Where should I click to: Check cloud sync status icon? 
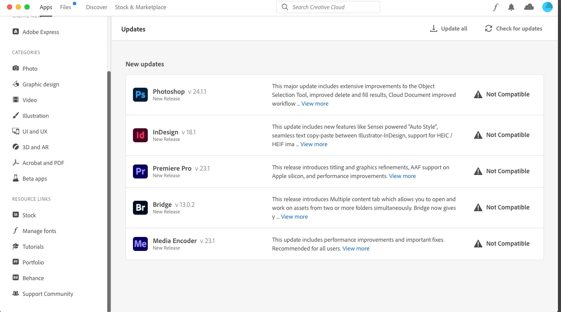pos(529,7)
